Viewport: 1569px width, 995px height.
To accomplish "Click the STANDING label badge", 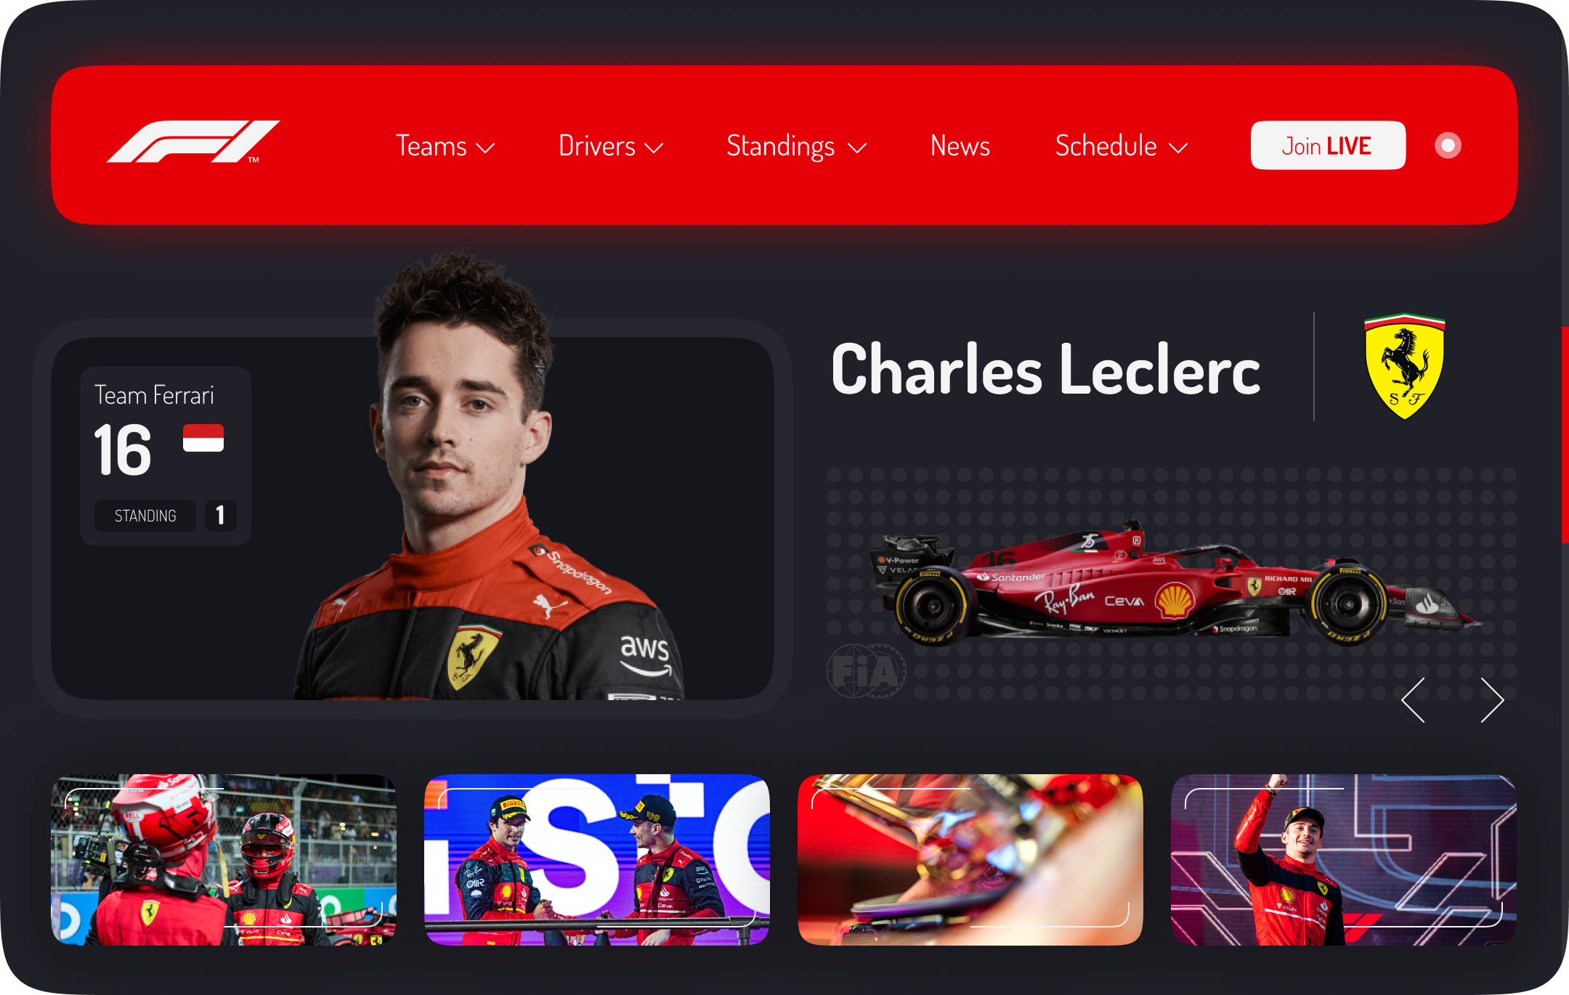I will 145,516.
